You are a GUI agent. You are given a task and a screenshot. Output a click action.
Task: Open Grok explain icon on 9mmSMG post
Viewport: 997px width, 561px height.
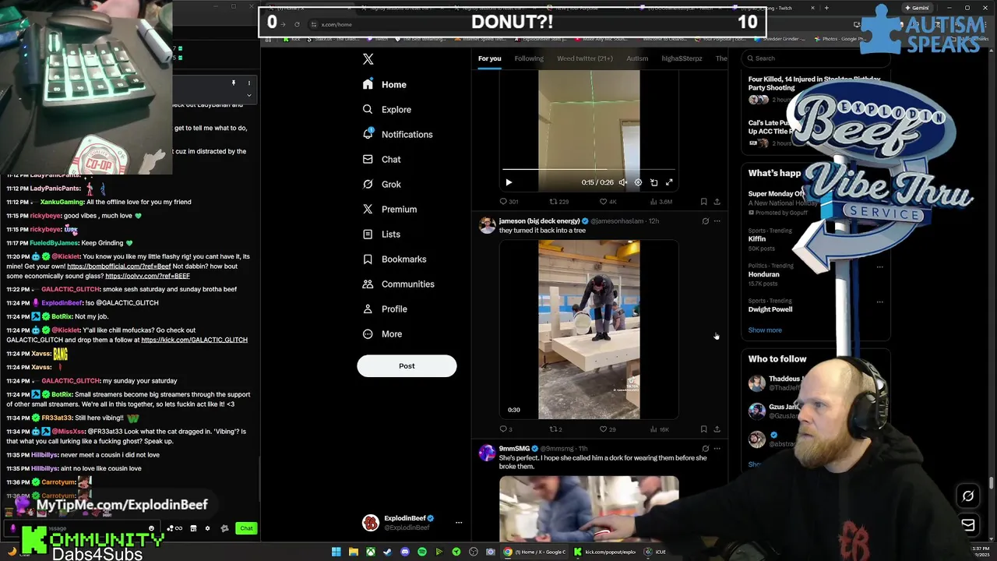[706, 449]
